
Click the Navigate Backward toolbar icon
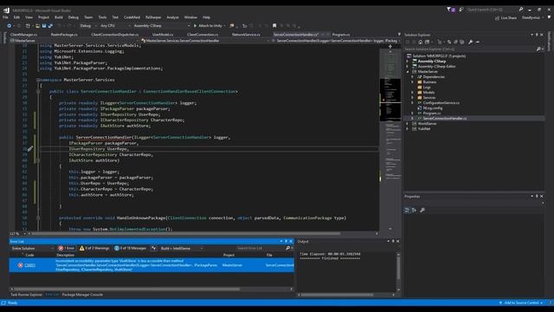pos(10,26)
